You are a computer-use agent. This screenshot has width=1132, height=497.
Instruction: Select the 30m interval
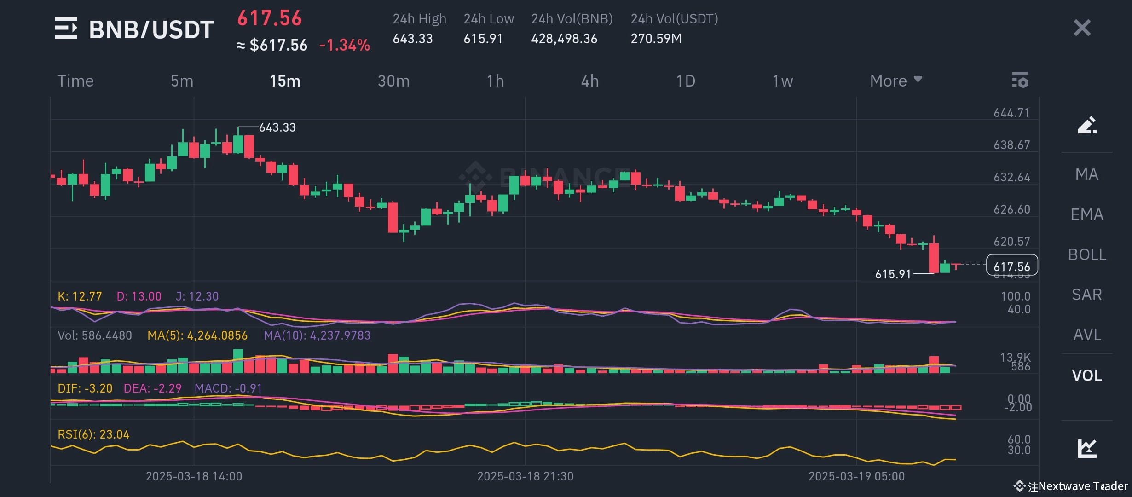[x=393, y=81]
